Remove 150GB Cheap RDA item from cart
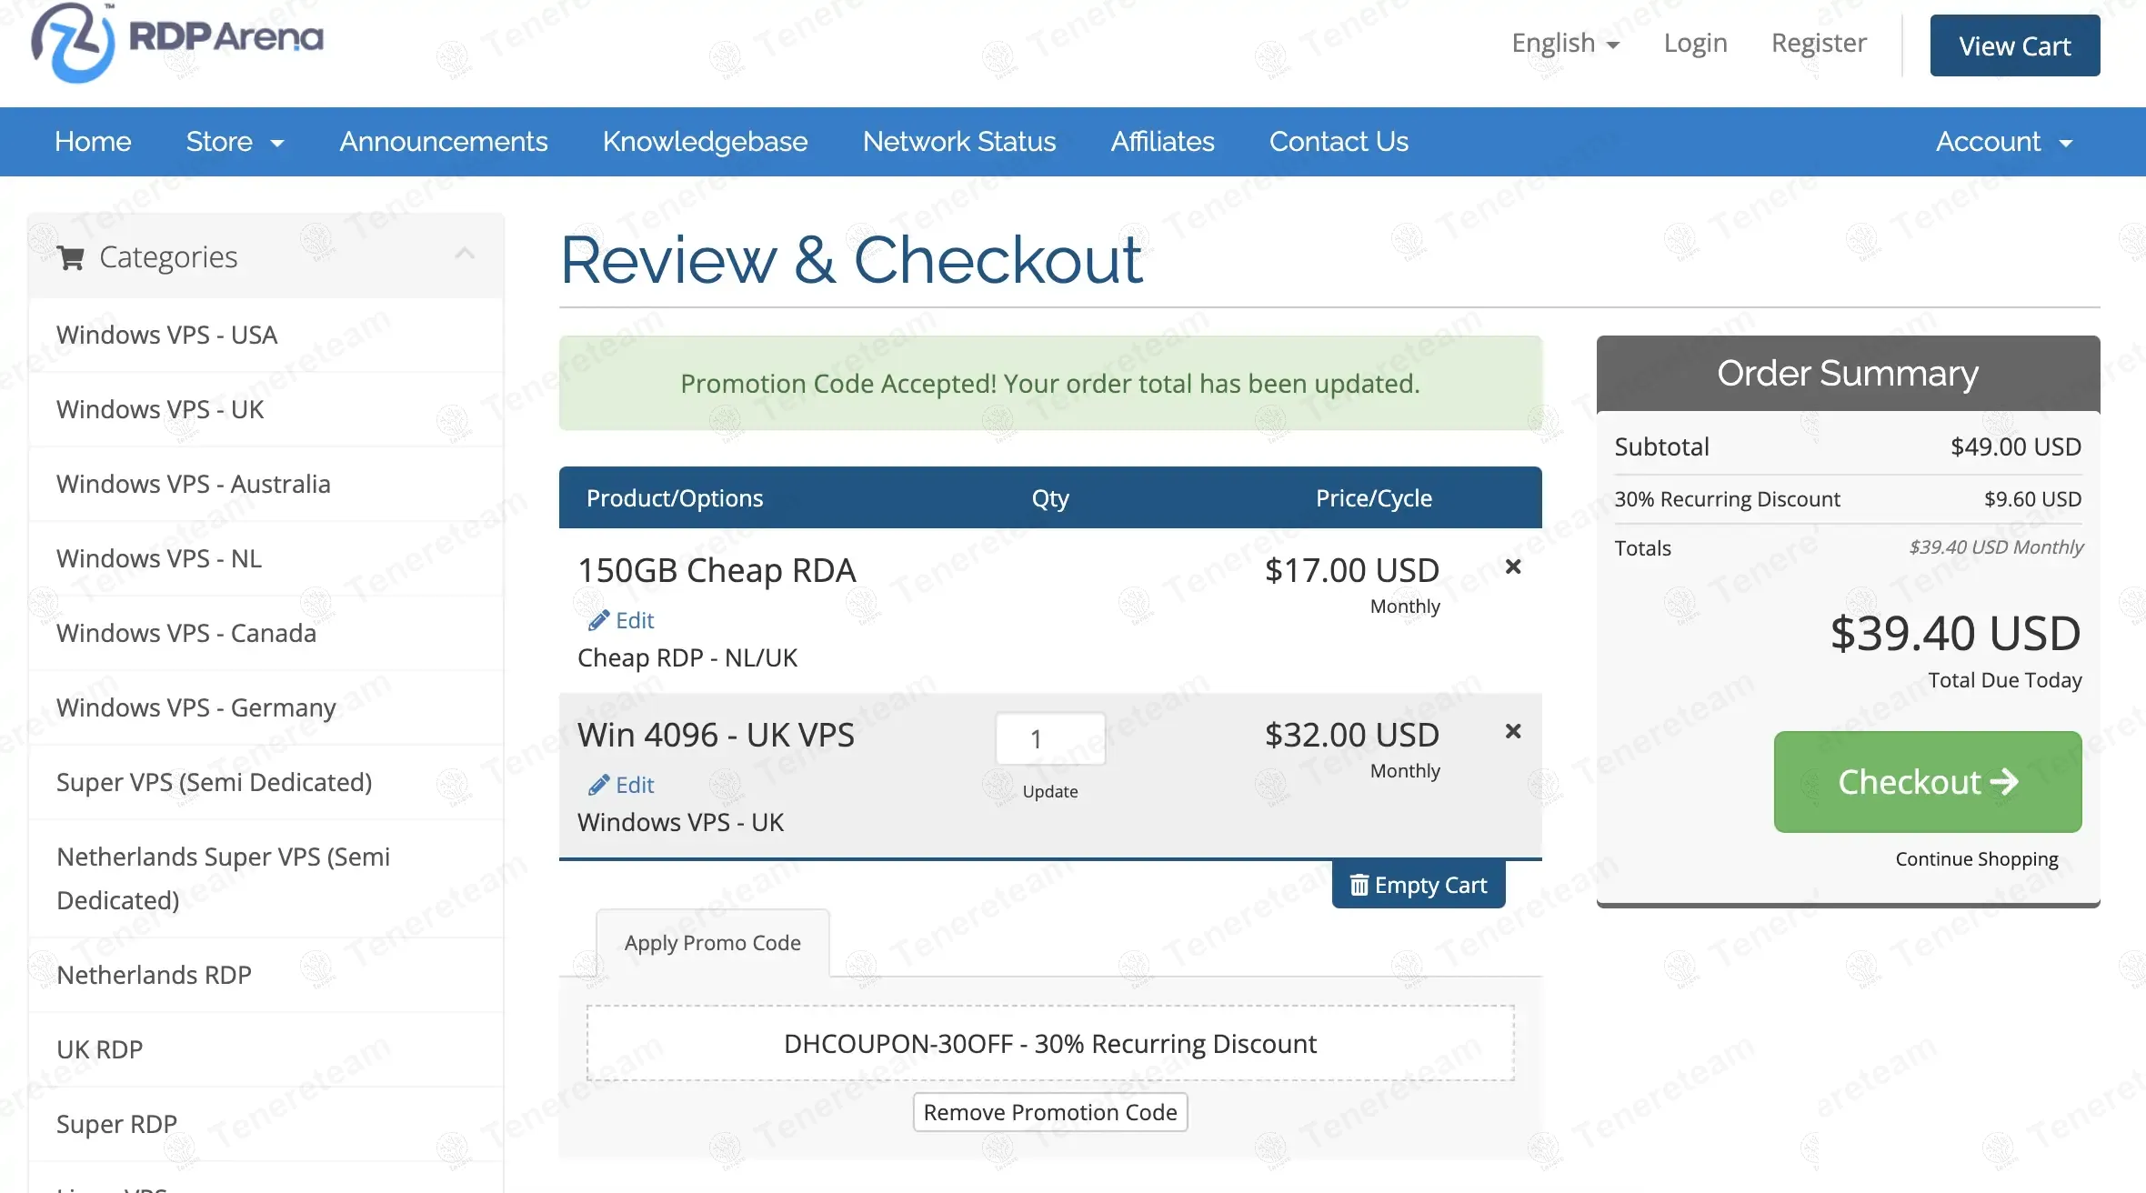Viewport: 2146px width, 1193px height. tap(1513, 567)
